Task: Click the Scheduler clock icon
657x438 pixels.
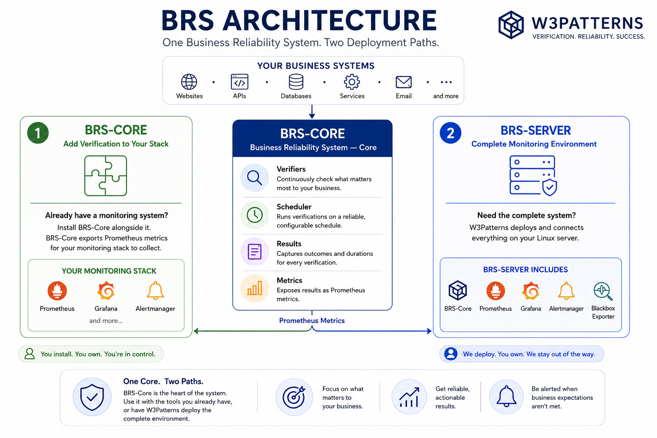Action: pyautogui.click(x=255, y=215)
